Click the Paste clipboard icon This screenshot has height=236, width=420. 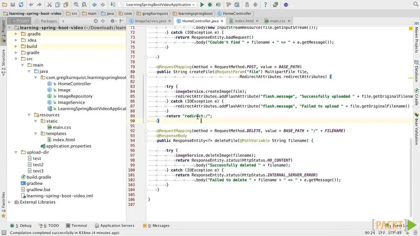tap(66, 5)
